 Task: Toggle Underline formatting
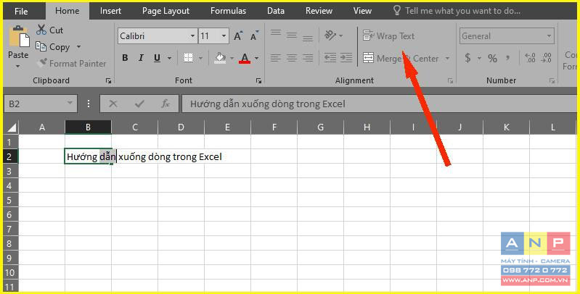click(158, 58)
